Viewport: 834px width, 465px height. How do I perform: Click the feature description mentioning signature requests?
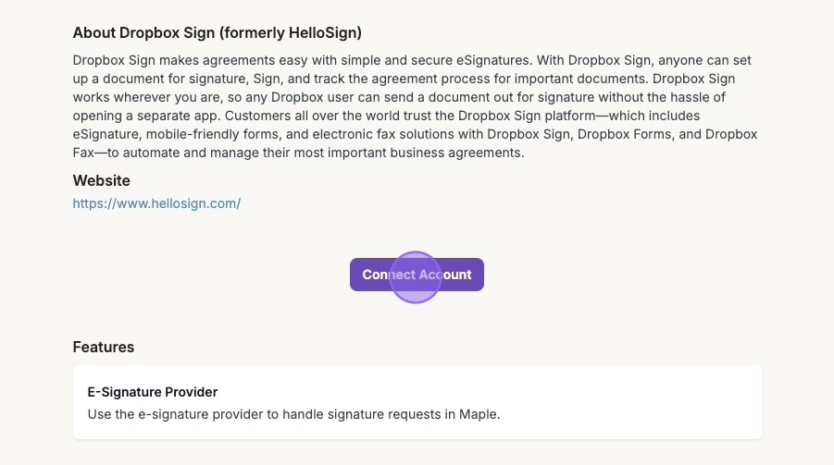click(293, 414)
